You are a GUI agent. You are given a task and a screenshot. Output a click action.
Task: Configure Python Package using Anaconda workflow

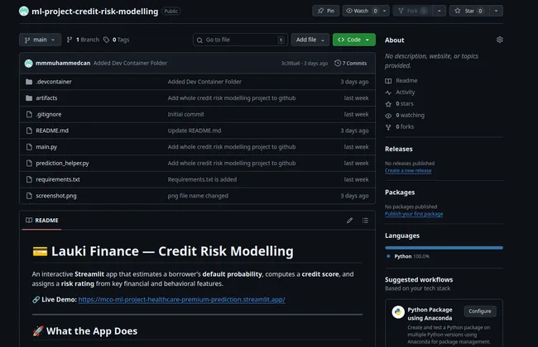pos(480,311)
